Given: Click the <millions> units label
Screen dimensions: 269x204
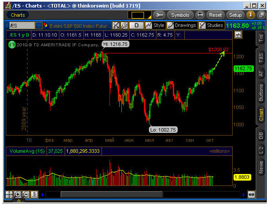Looking at the screenshot, I should tap(219, 151).
